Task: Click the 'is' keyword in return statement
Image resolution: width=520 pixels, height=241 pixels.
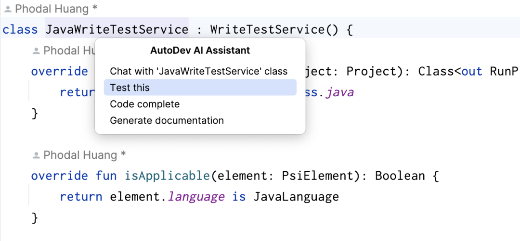Action: point(239,197)
